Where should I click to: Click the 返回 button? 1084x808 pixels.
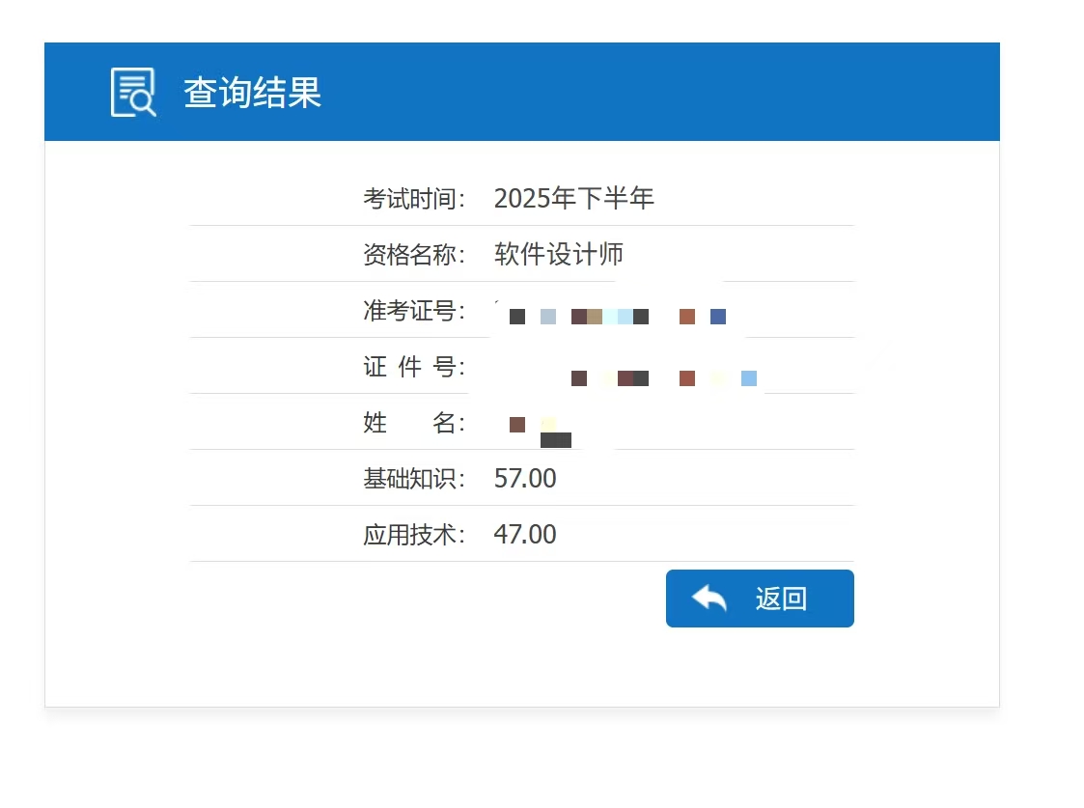coord(760,598)
